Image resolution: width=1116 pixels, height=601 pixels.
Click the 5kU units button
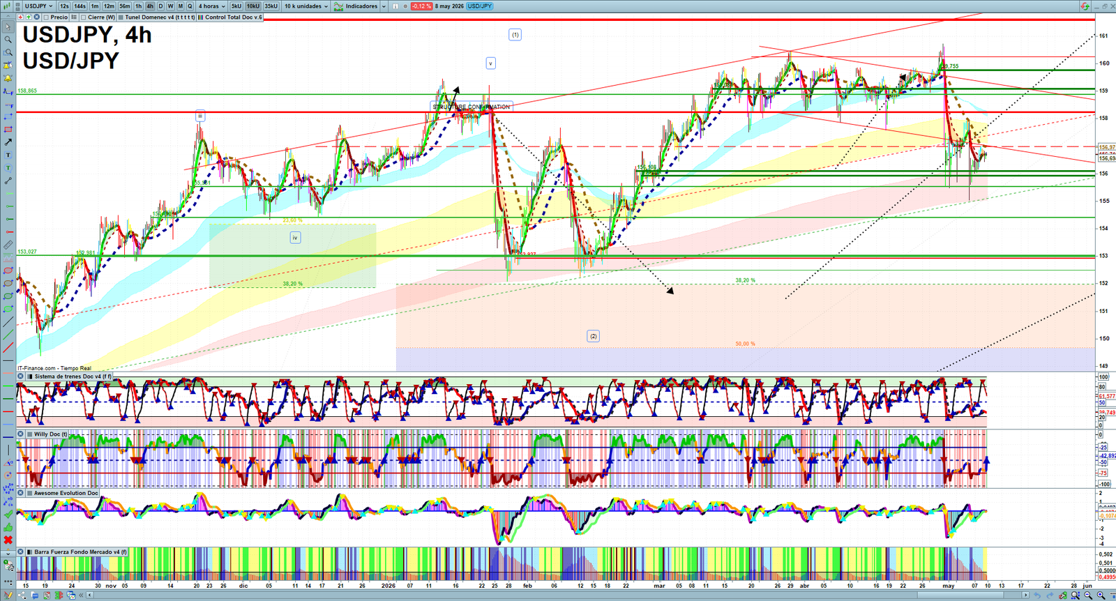[236, 6]
